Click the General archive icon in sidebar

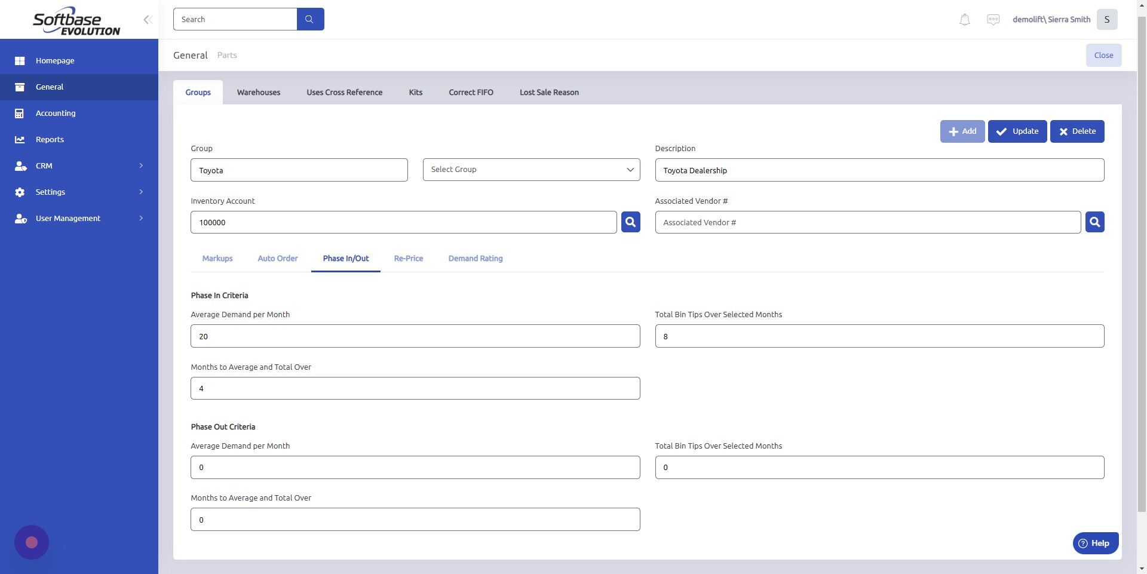click(20, 87)
